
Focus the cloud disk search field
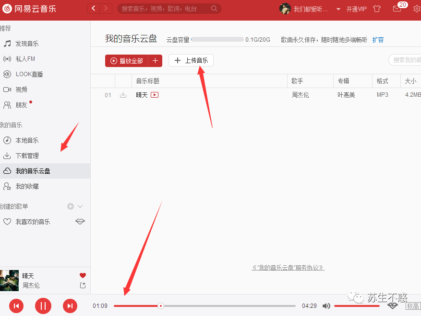pyautogui.click(x=405, y=60)
